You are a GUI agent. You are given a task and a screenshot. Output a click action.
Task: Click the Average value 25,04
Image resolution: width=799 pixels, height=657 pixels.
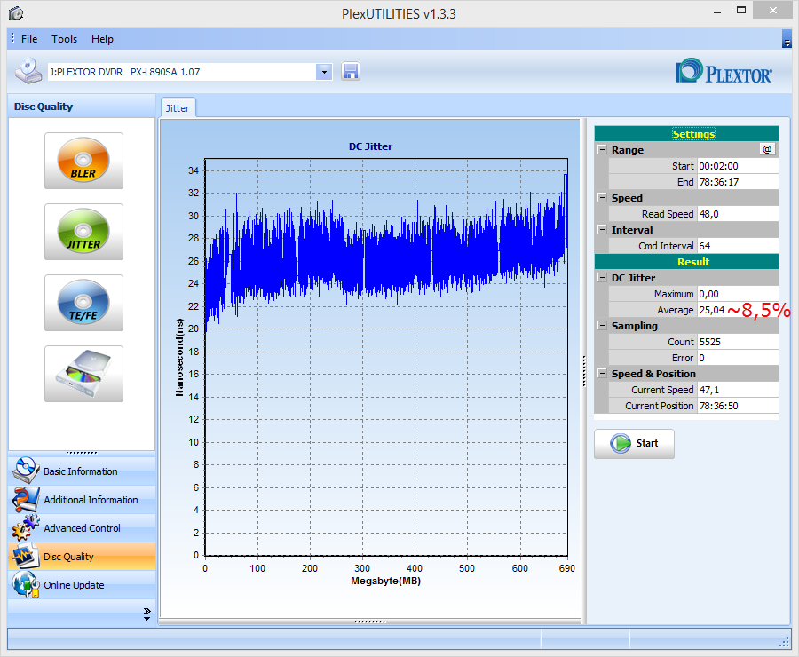click(712, 309)
